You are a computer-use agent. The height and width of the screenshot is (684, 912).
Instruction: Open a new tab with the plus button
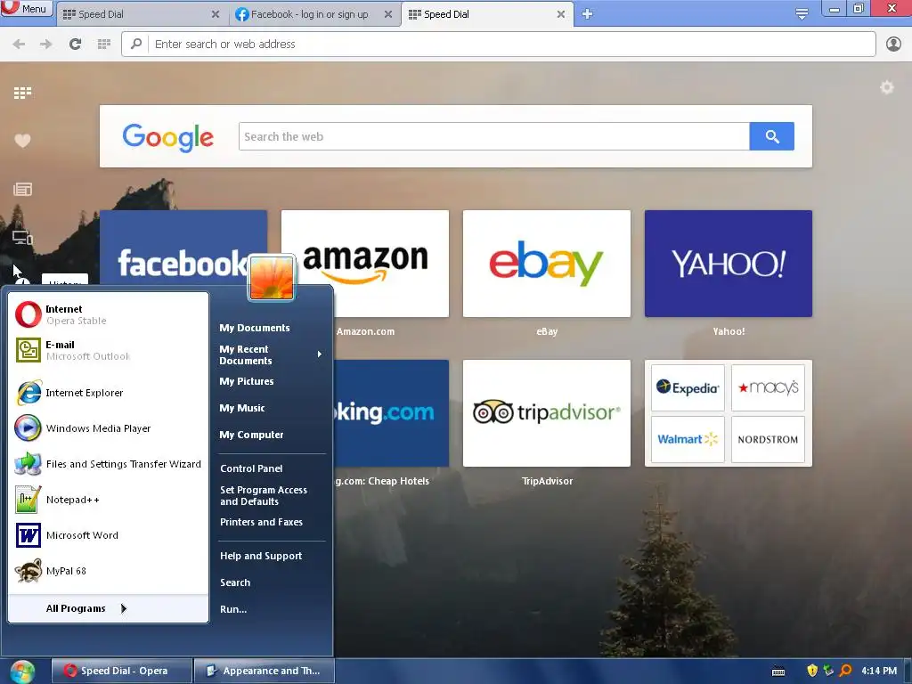(x=587, y=14)
